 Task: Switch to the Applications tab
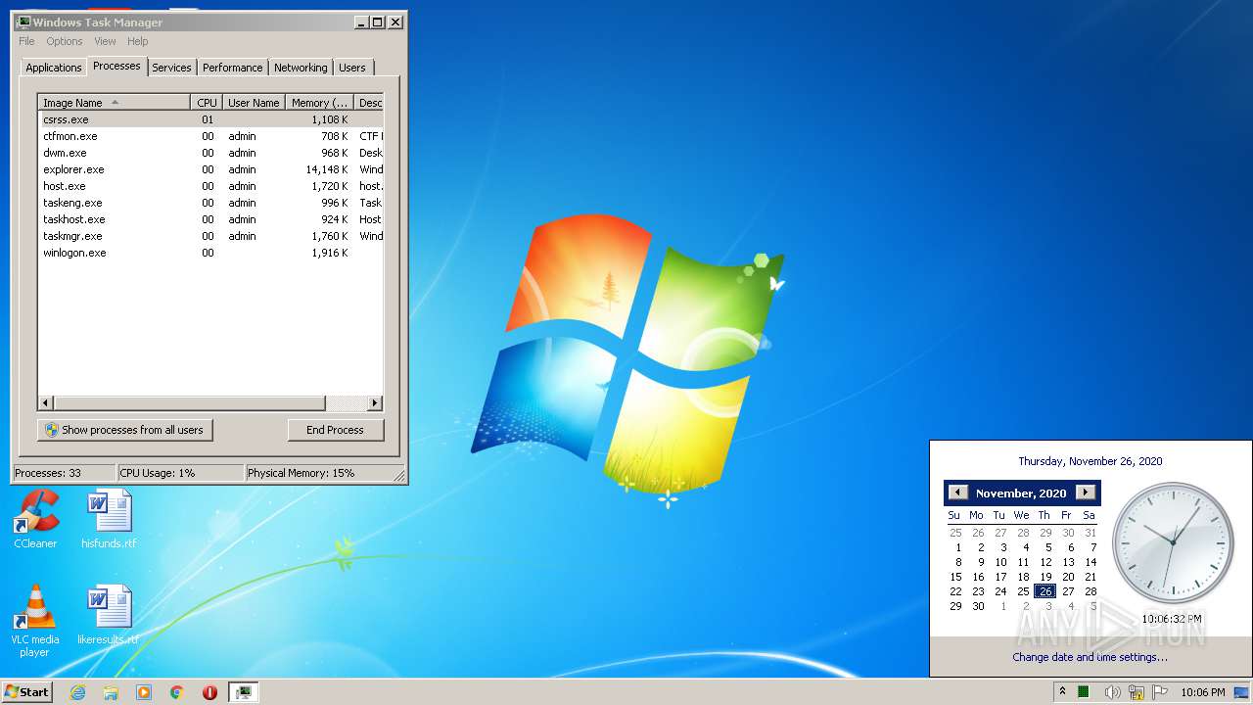pyautogui.click(x=54, y=68)
